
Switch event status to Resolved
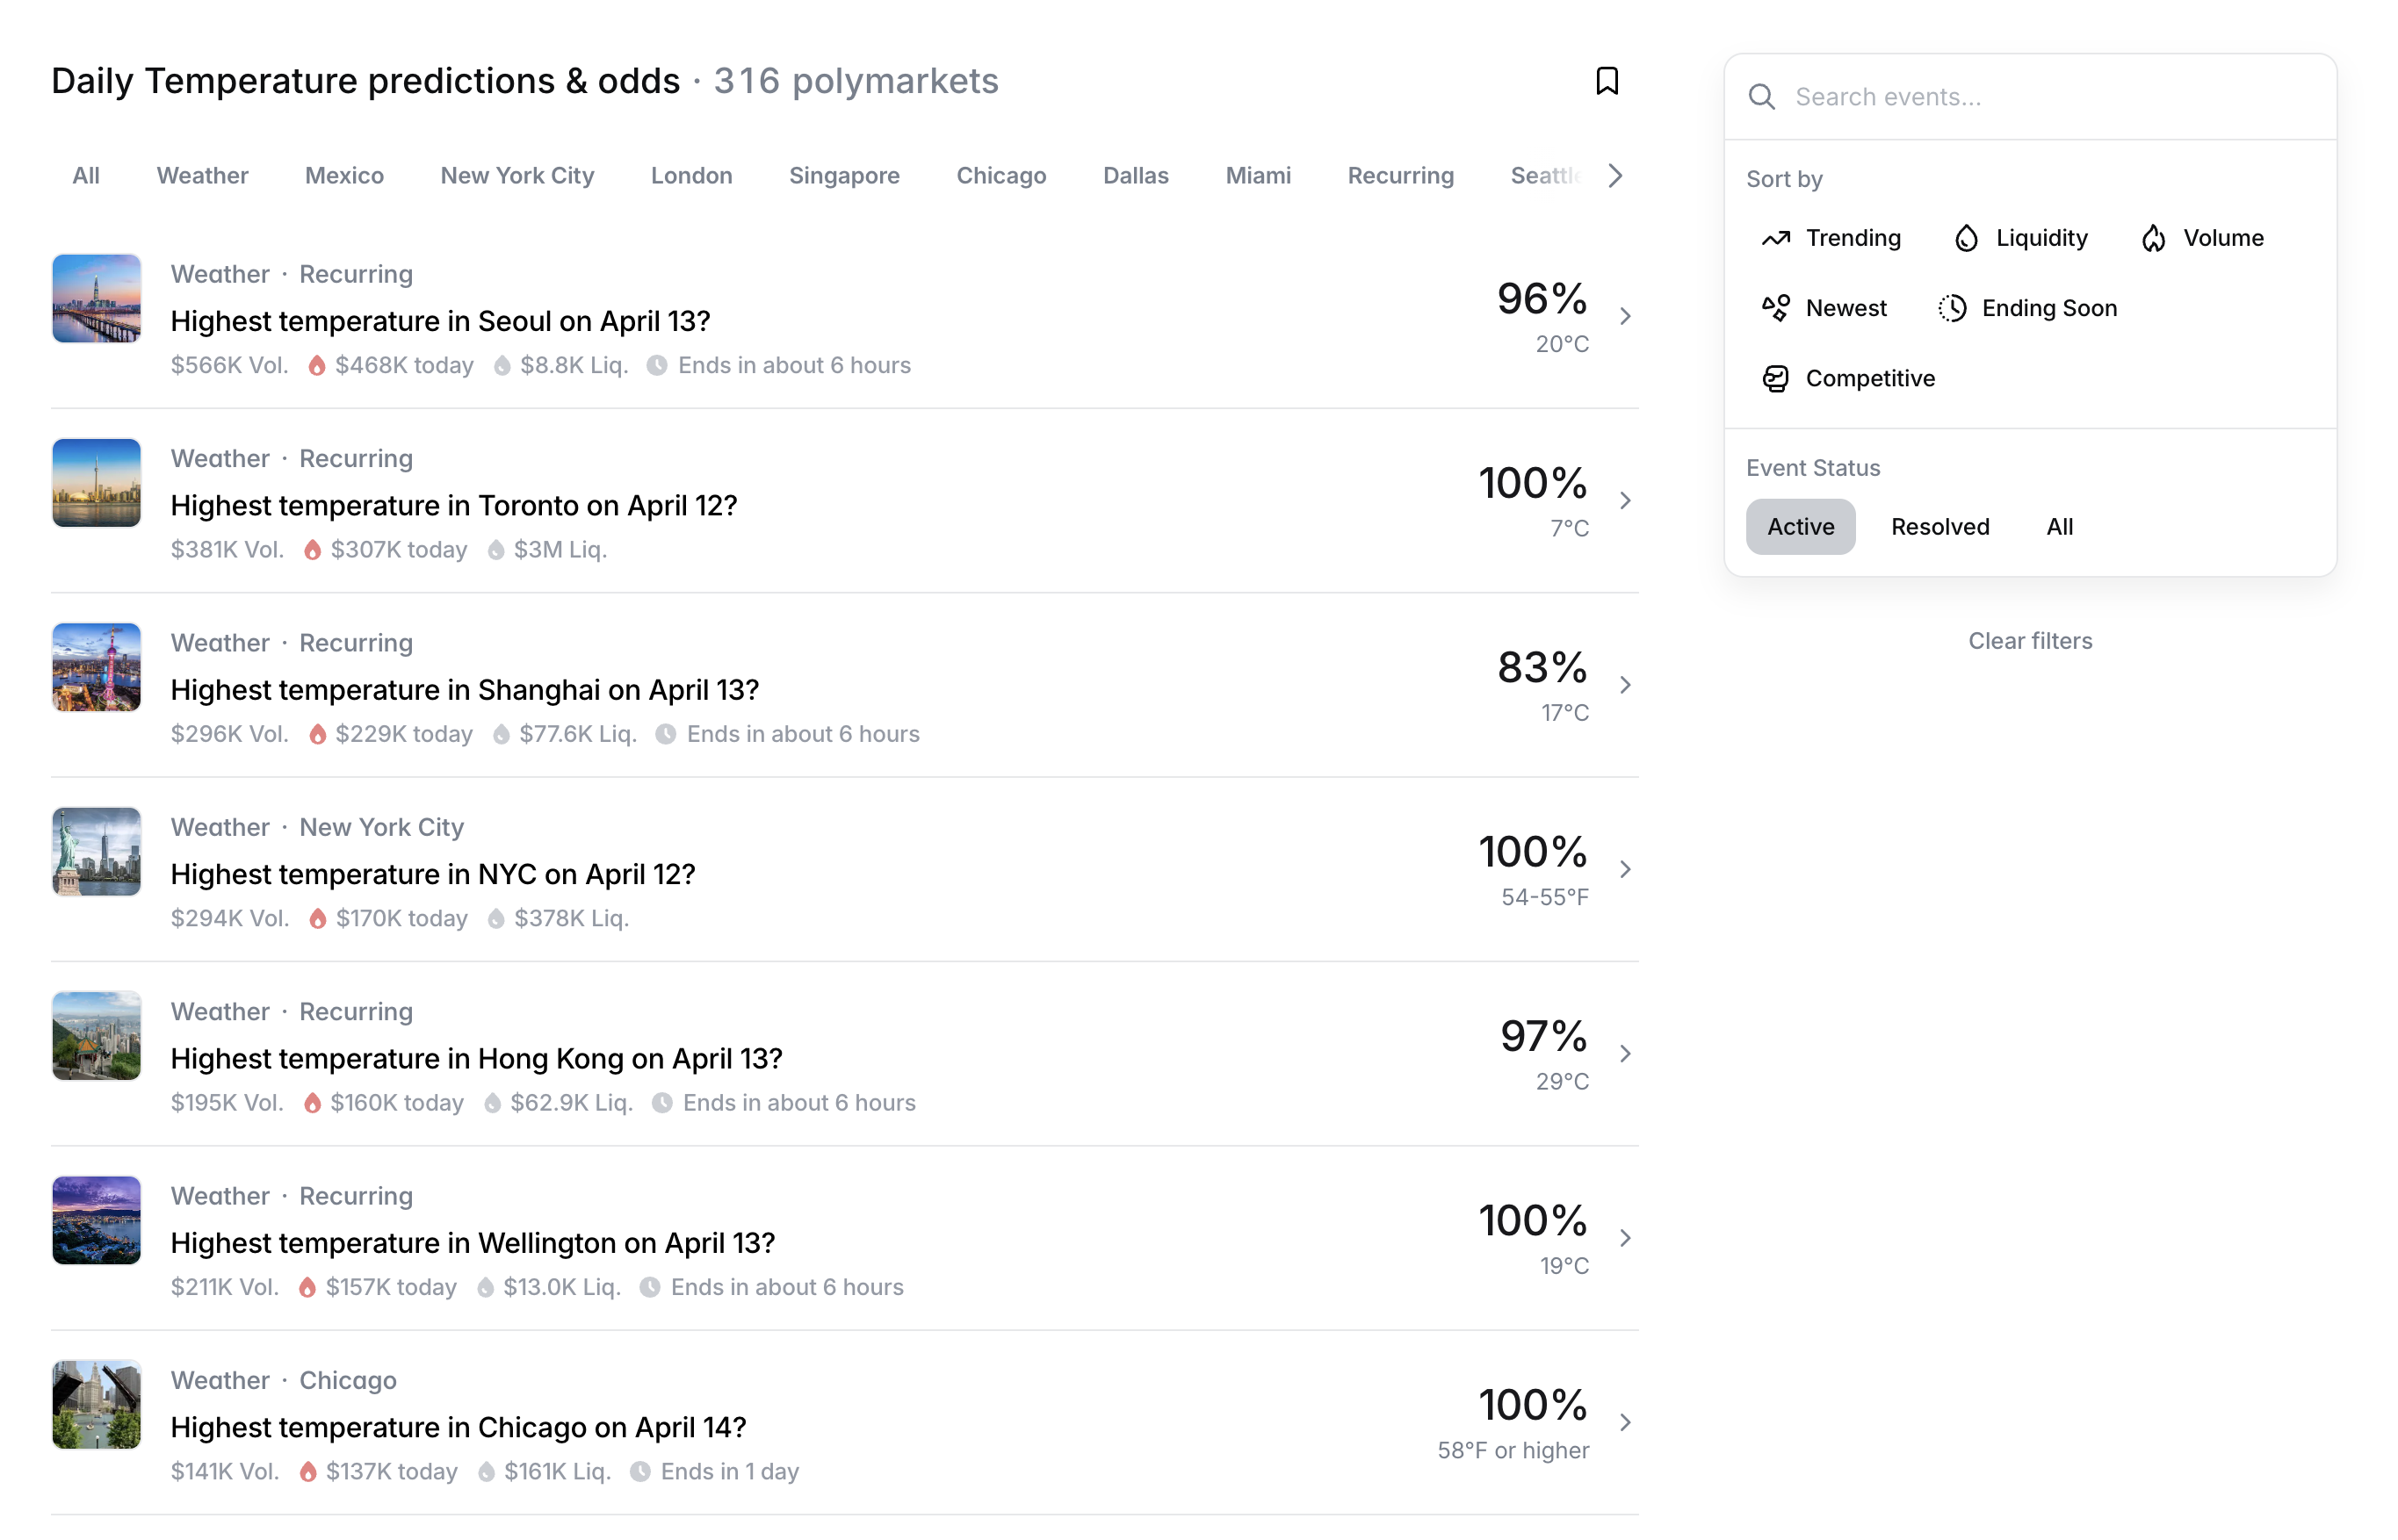point(1939,527)
